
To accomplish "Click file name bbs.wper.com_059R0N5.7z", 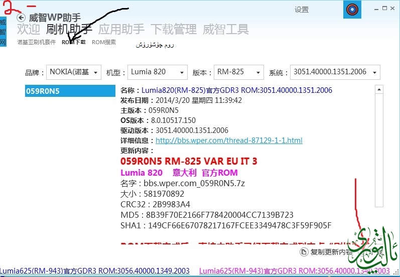I will coord(194,183).
